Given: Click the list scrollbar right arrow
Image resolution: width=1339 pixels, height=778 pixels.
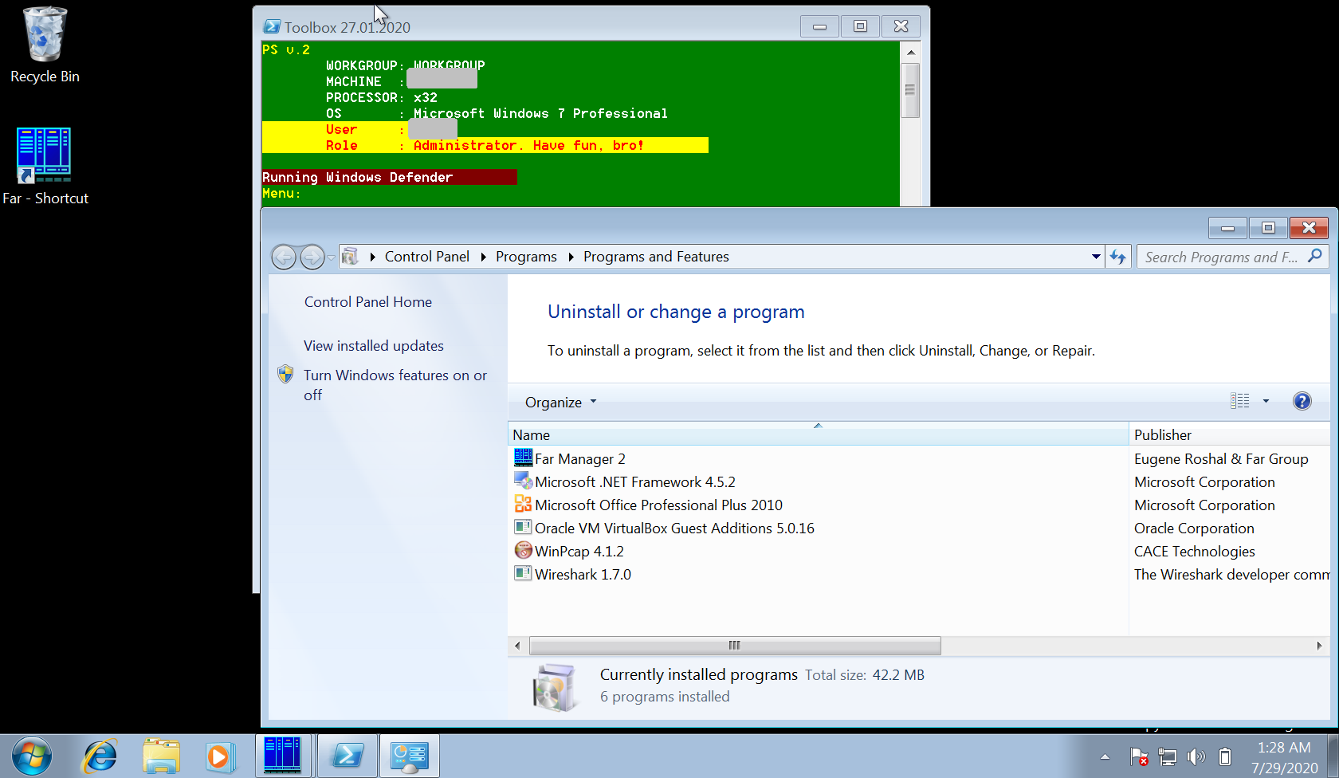Looking at the screenshot, I should [1319, 646].
